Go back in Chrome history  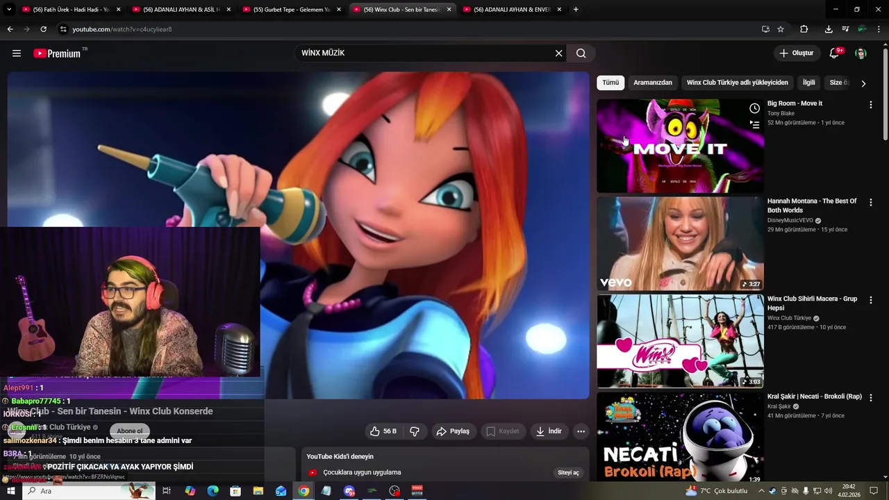pos(10,29)
